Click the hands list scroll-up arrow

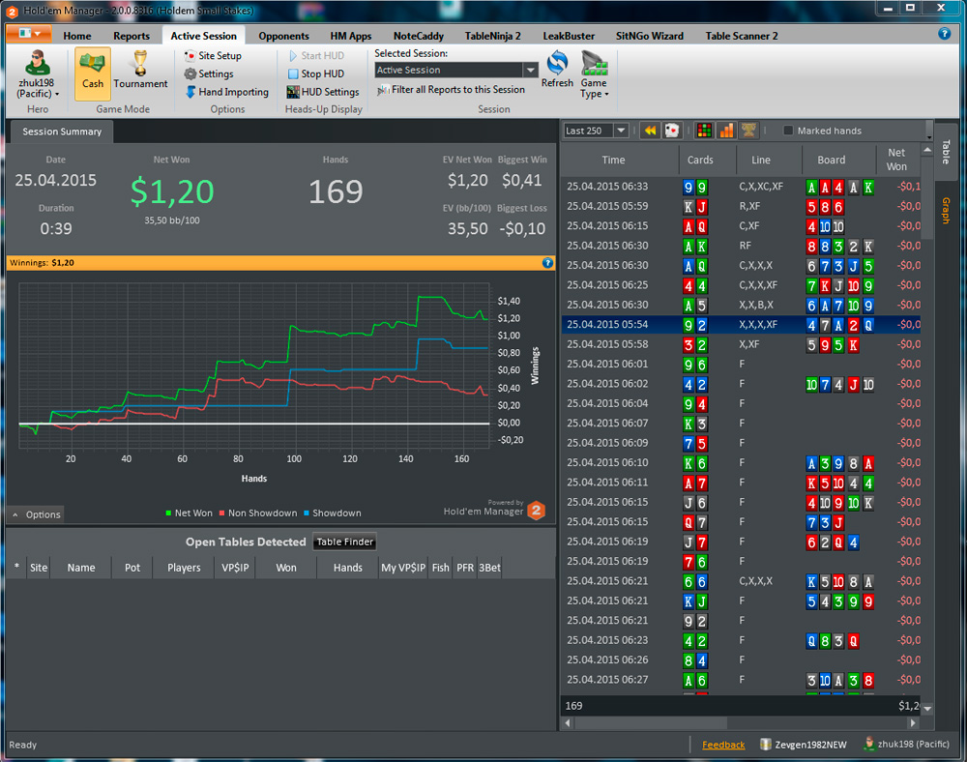[x=927, y=151]
